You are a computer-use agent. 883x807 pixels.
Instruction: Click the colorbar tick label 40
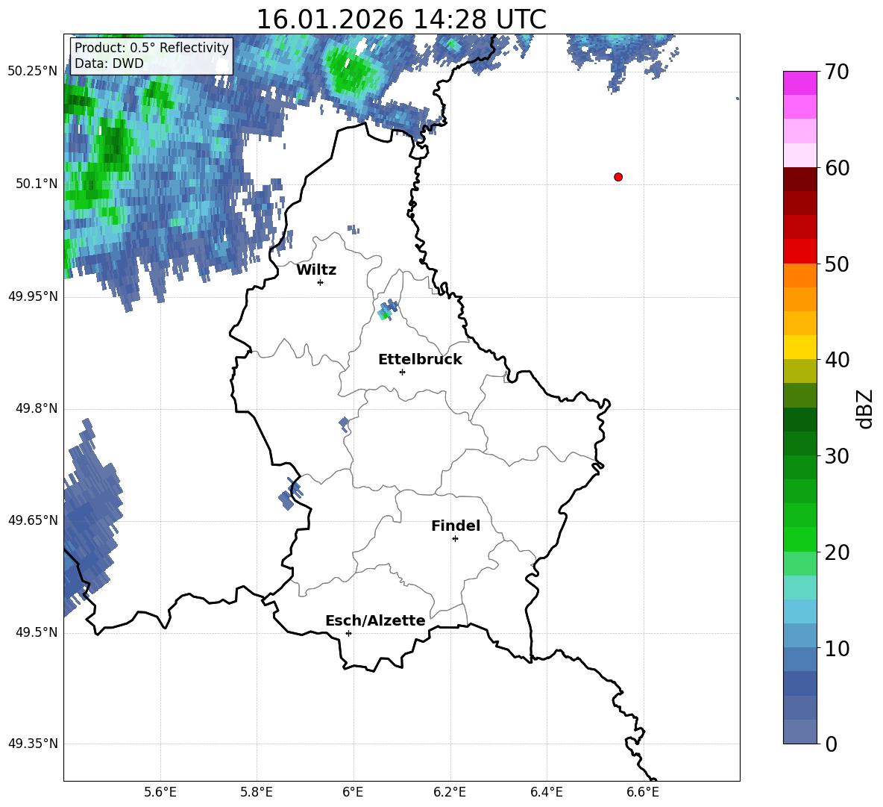tap(837, 360)
